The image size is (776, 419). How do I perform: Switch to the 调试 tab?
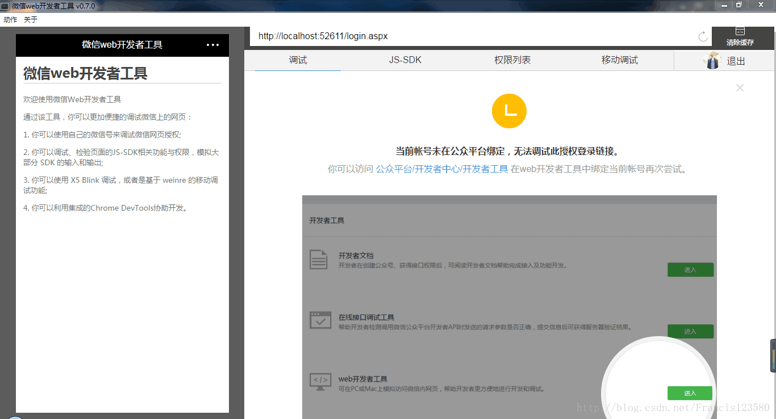298,60
